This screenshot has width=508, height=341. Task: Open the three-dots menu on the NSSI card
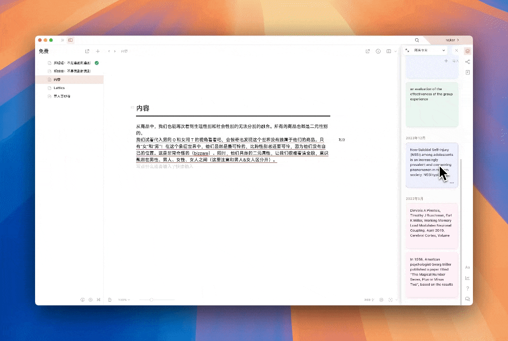[x=452, y=183]
